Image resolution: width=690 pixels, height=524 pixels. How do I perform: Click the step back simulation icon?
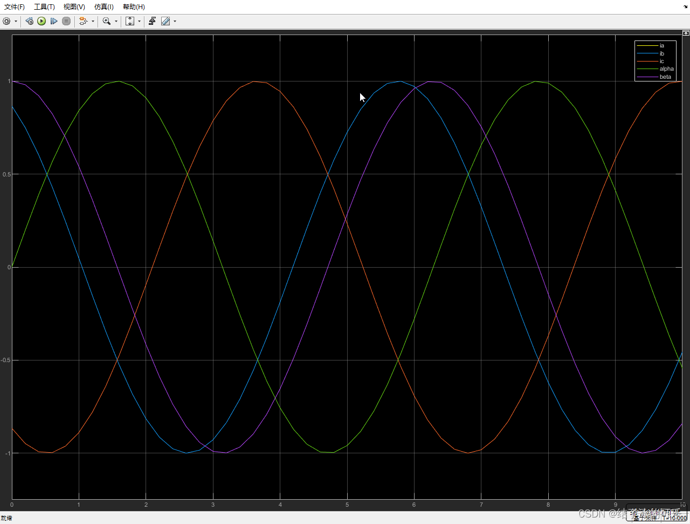(29, 21)
